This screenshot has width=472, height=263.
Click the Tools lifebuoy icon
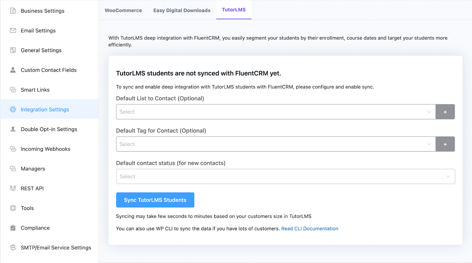point(13,208)
